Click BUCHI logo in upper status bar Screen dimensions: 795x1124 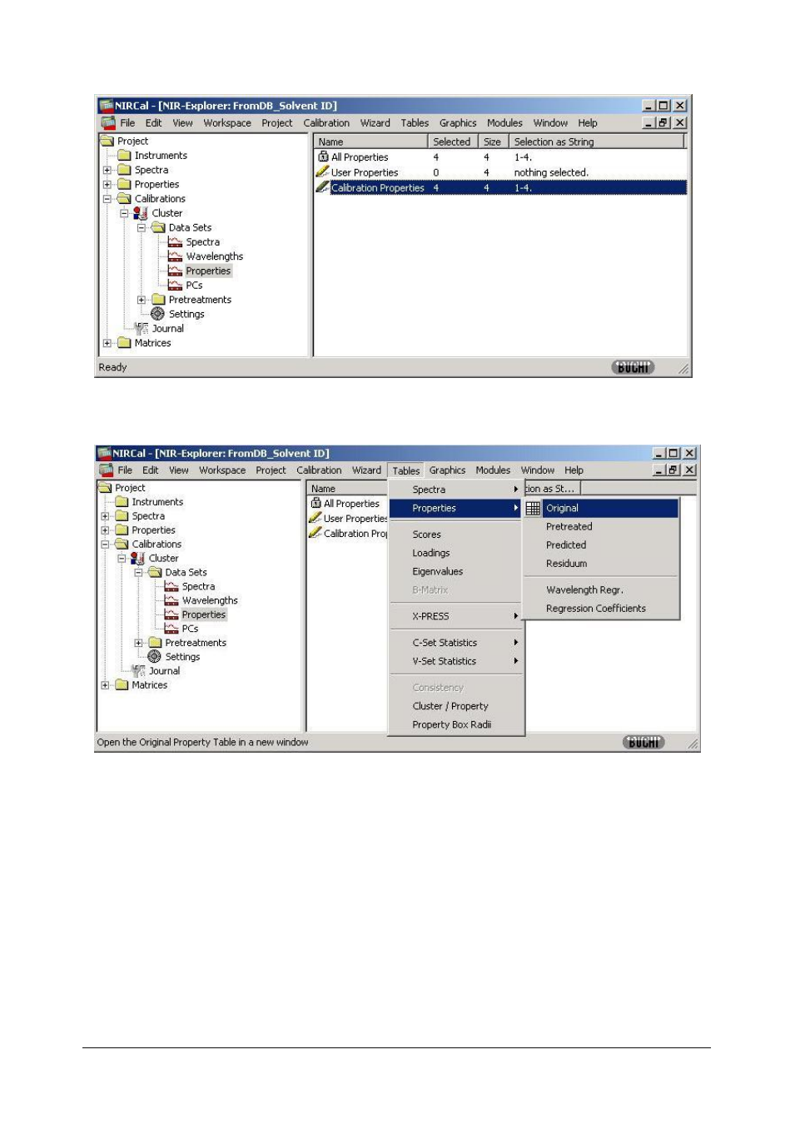(634, 367)
